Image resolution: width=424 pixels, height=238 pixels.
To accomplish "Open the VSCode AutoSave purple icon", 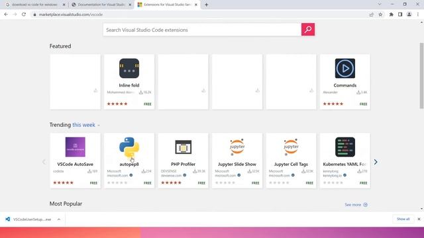I will (75, 147).
